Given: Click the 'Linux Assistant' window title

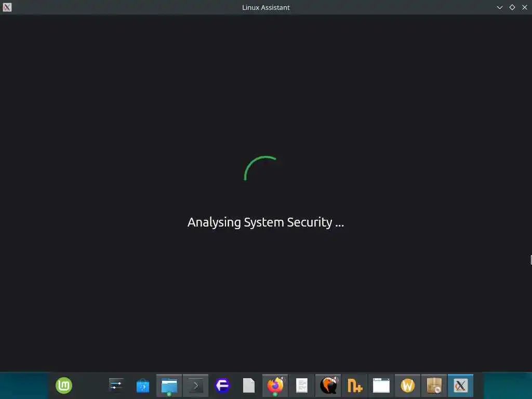Looking at the screenshot, I should (266, 7).
